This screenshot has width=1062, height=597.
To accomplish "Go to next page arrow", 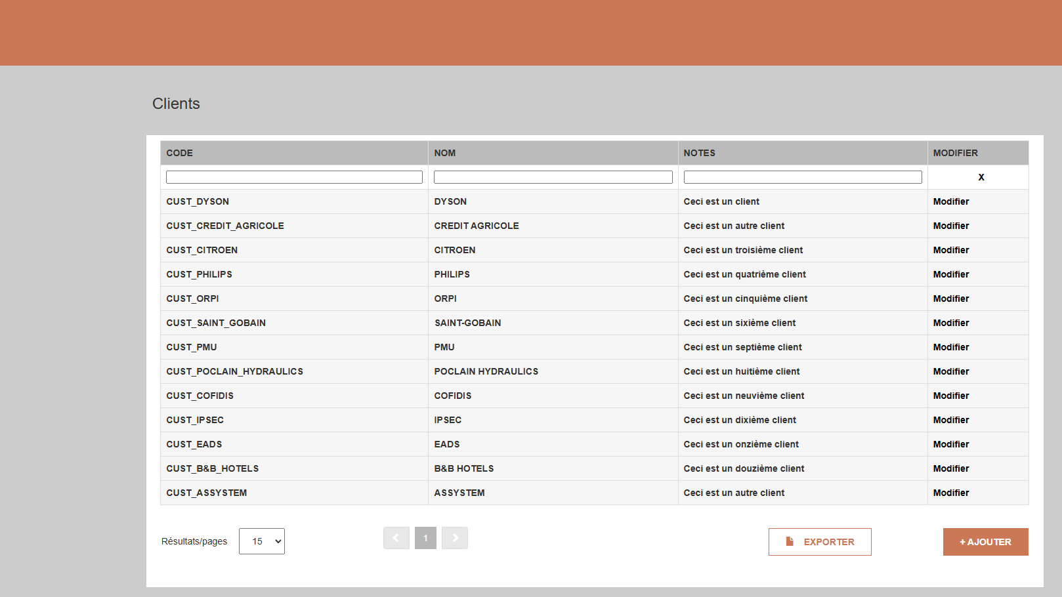I will coord(455,538).
